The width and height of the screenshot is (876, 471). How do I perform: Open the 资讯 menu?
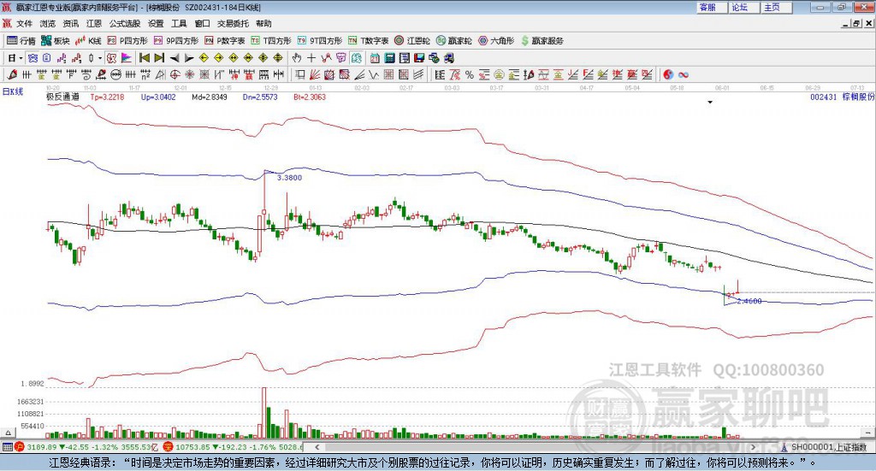click(x=71, y=23)
